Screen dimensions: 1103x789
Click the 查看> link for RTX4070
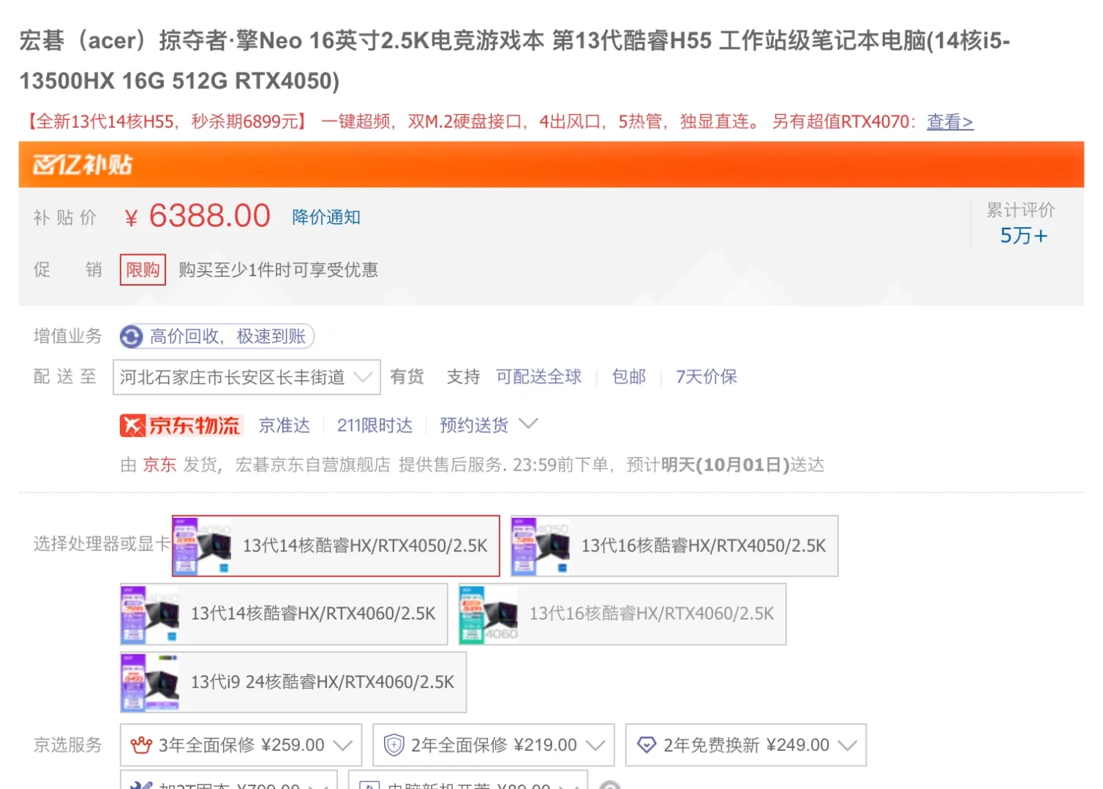[950, 121]
